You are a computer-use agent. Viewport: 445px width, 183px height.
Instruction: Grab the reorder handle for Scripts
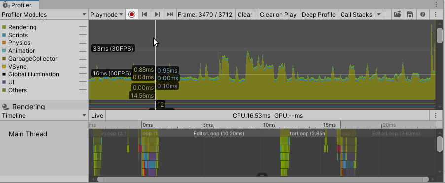(x=83, y=35)
